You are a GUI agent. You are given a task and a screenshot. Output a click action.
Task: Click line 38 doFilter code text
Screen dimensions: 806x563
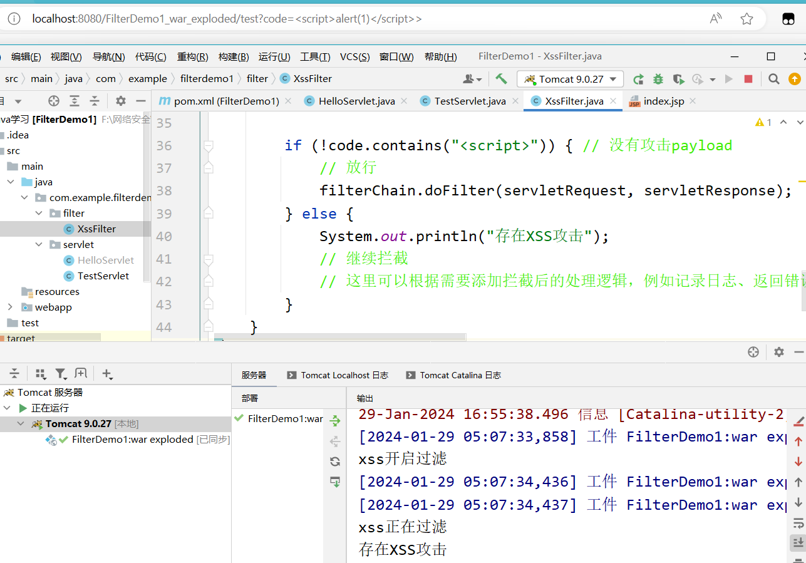tap(556, 190)
